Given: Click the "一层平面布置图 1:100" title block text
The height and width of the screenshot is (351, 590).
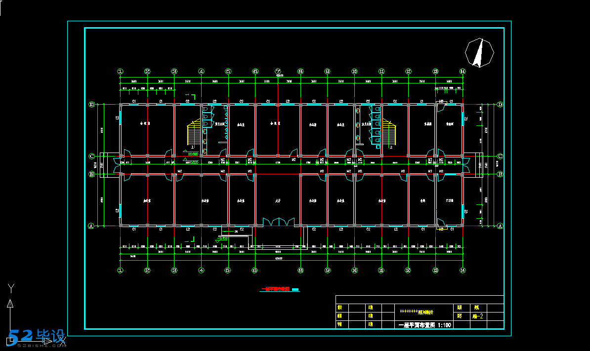Looking at the screenshot, I should (x=424, y=325).
